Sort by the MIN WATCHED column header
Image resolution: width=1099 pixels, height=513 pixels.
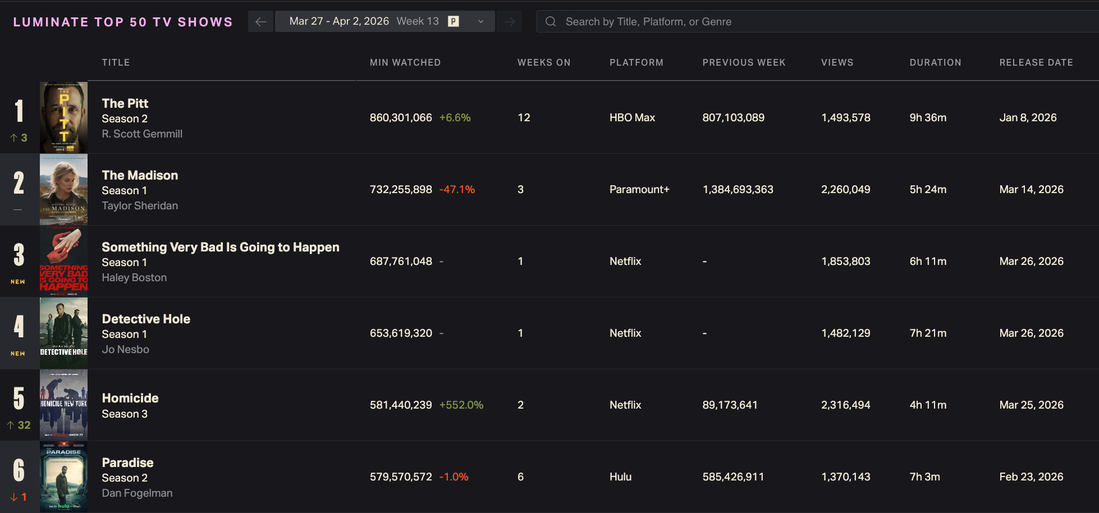405,62
